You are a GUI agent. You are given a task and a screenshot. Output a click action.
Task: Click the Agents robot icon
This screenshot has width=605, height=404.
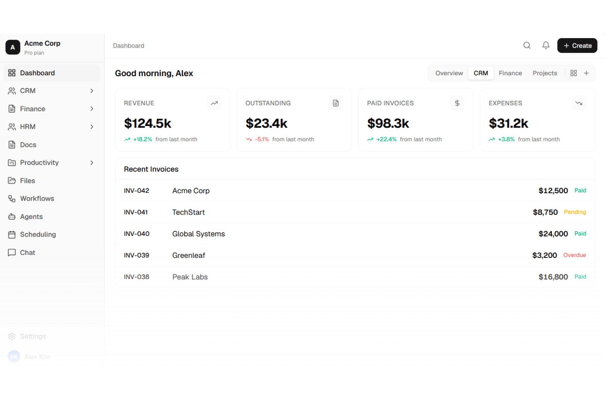[12, 217]
